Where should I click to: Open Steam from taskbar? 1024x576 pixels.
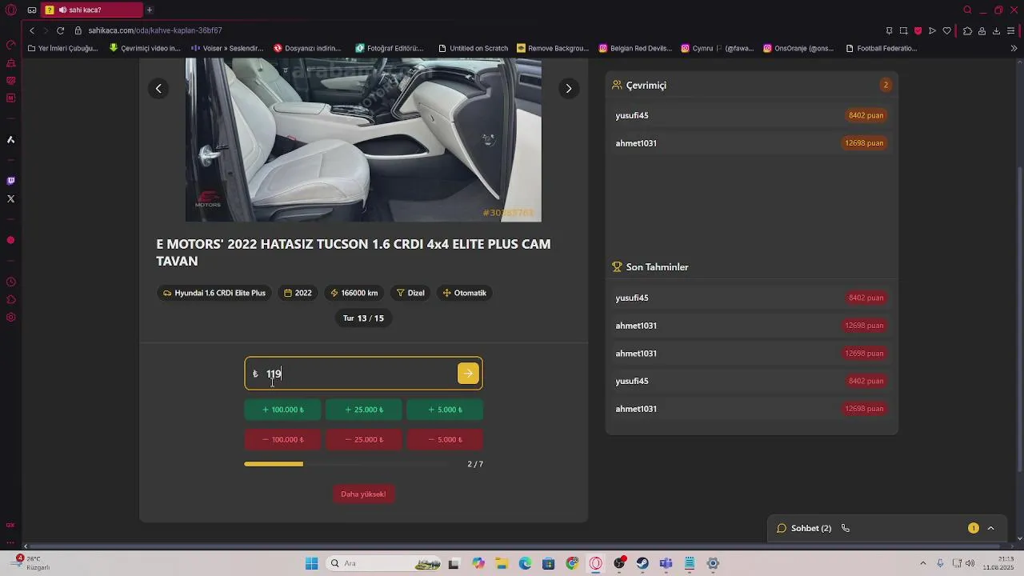coord(642,563)
